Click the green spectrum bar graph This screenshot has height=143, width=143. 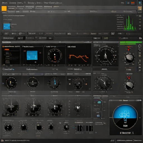tap(130, 23)
